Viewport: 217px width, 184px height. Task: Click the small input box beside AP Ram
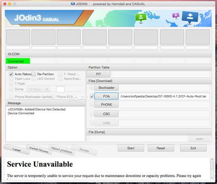point(60,89)
